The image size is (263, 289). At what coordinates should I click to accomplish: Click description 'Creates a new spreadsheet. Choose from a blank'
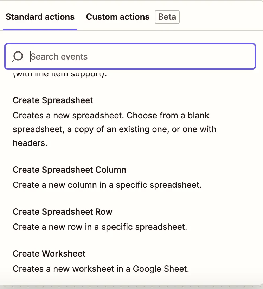pyautogui.click(x=111, y=116)
